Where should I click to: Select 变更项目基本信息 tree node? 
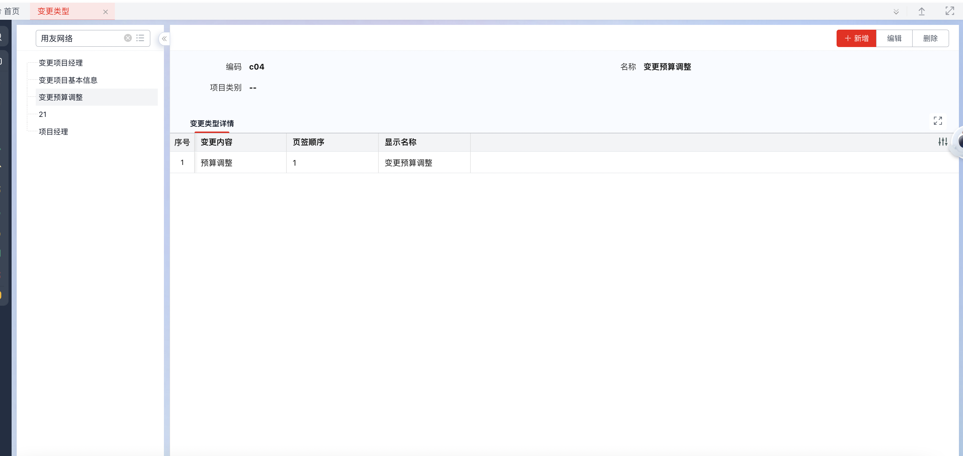[68, 80]
